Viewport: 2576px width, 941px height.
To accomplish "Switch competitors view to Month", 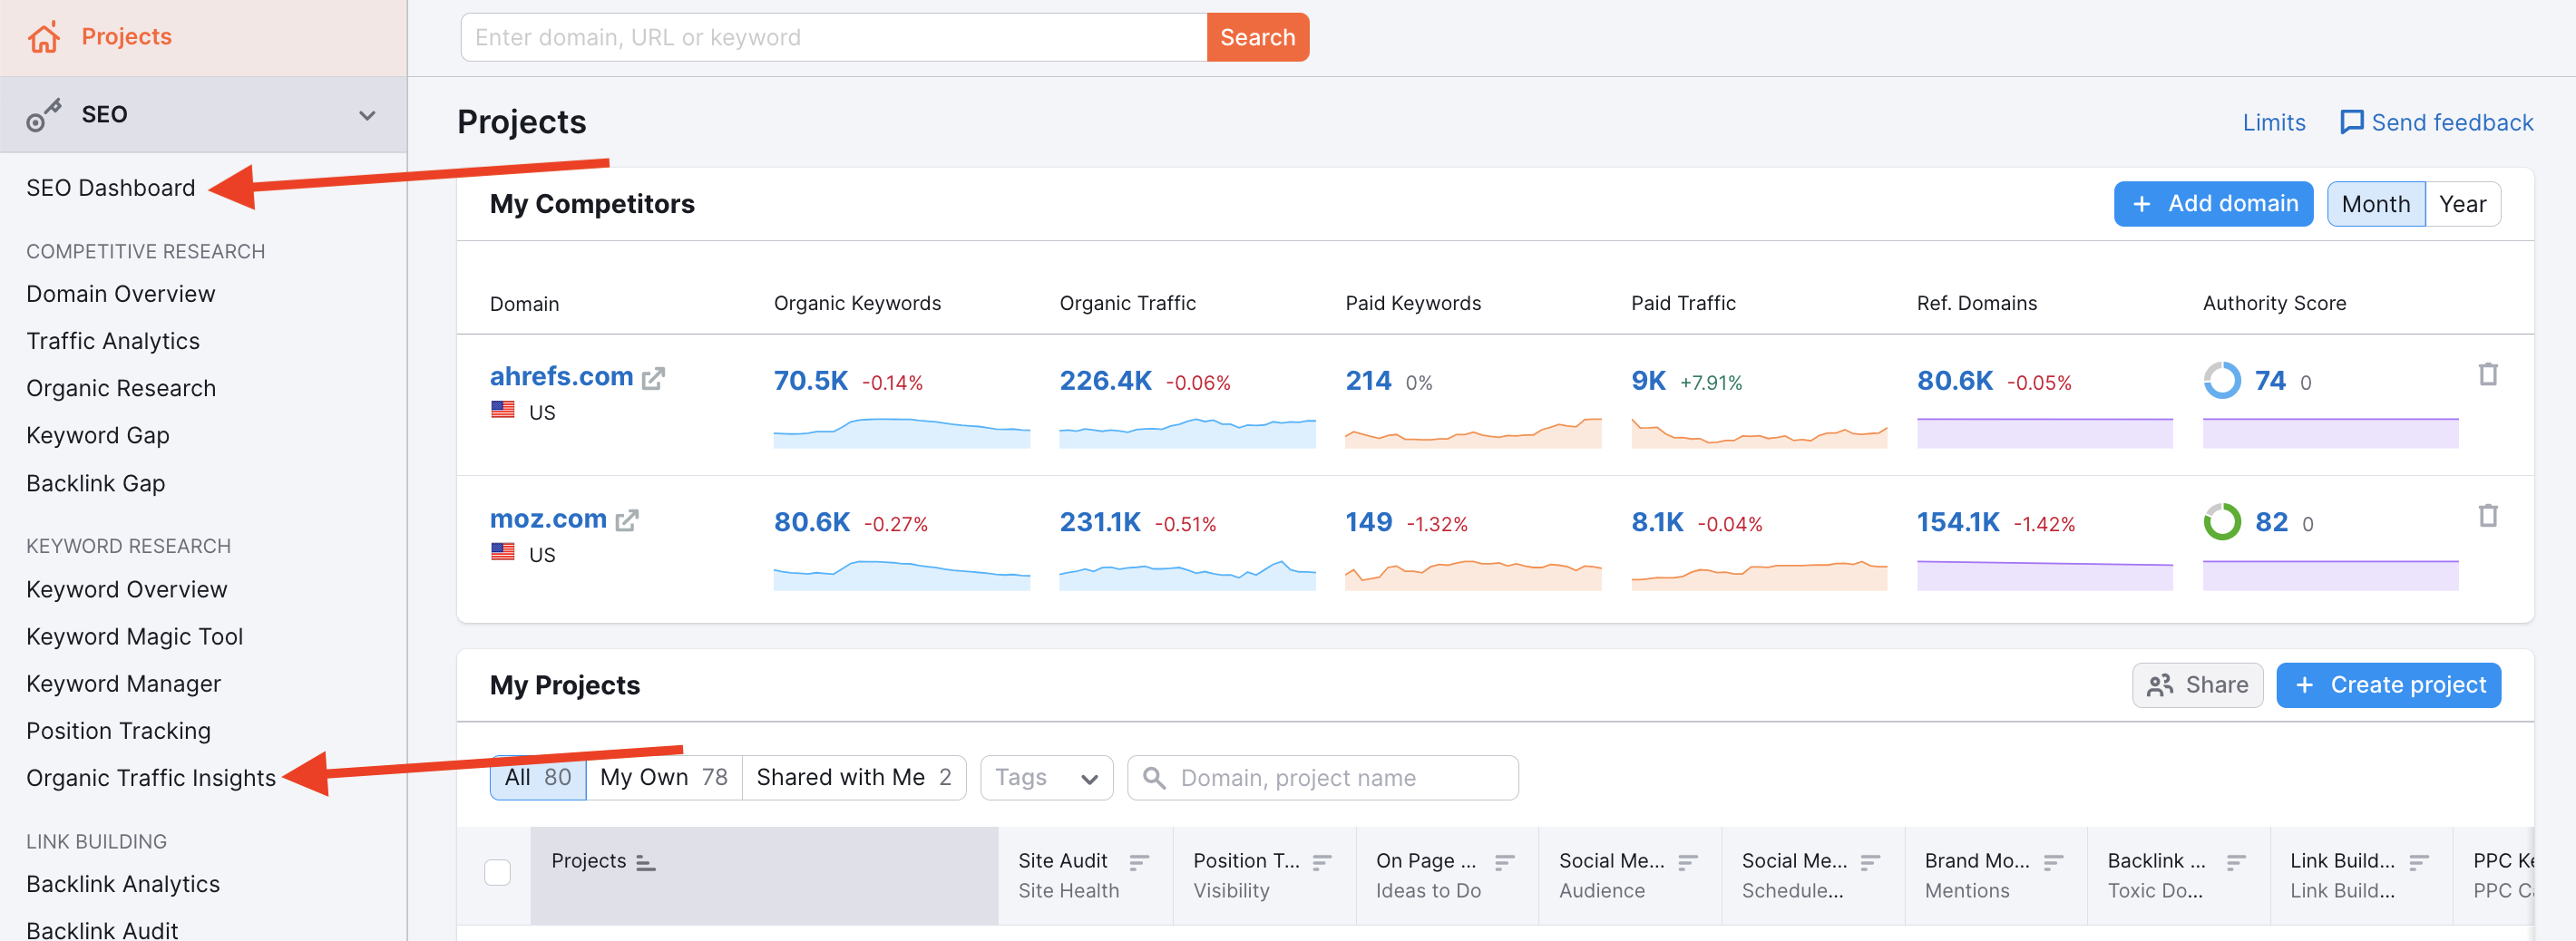I will pos(2376,205).
